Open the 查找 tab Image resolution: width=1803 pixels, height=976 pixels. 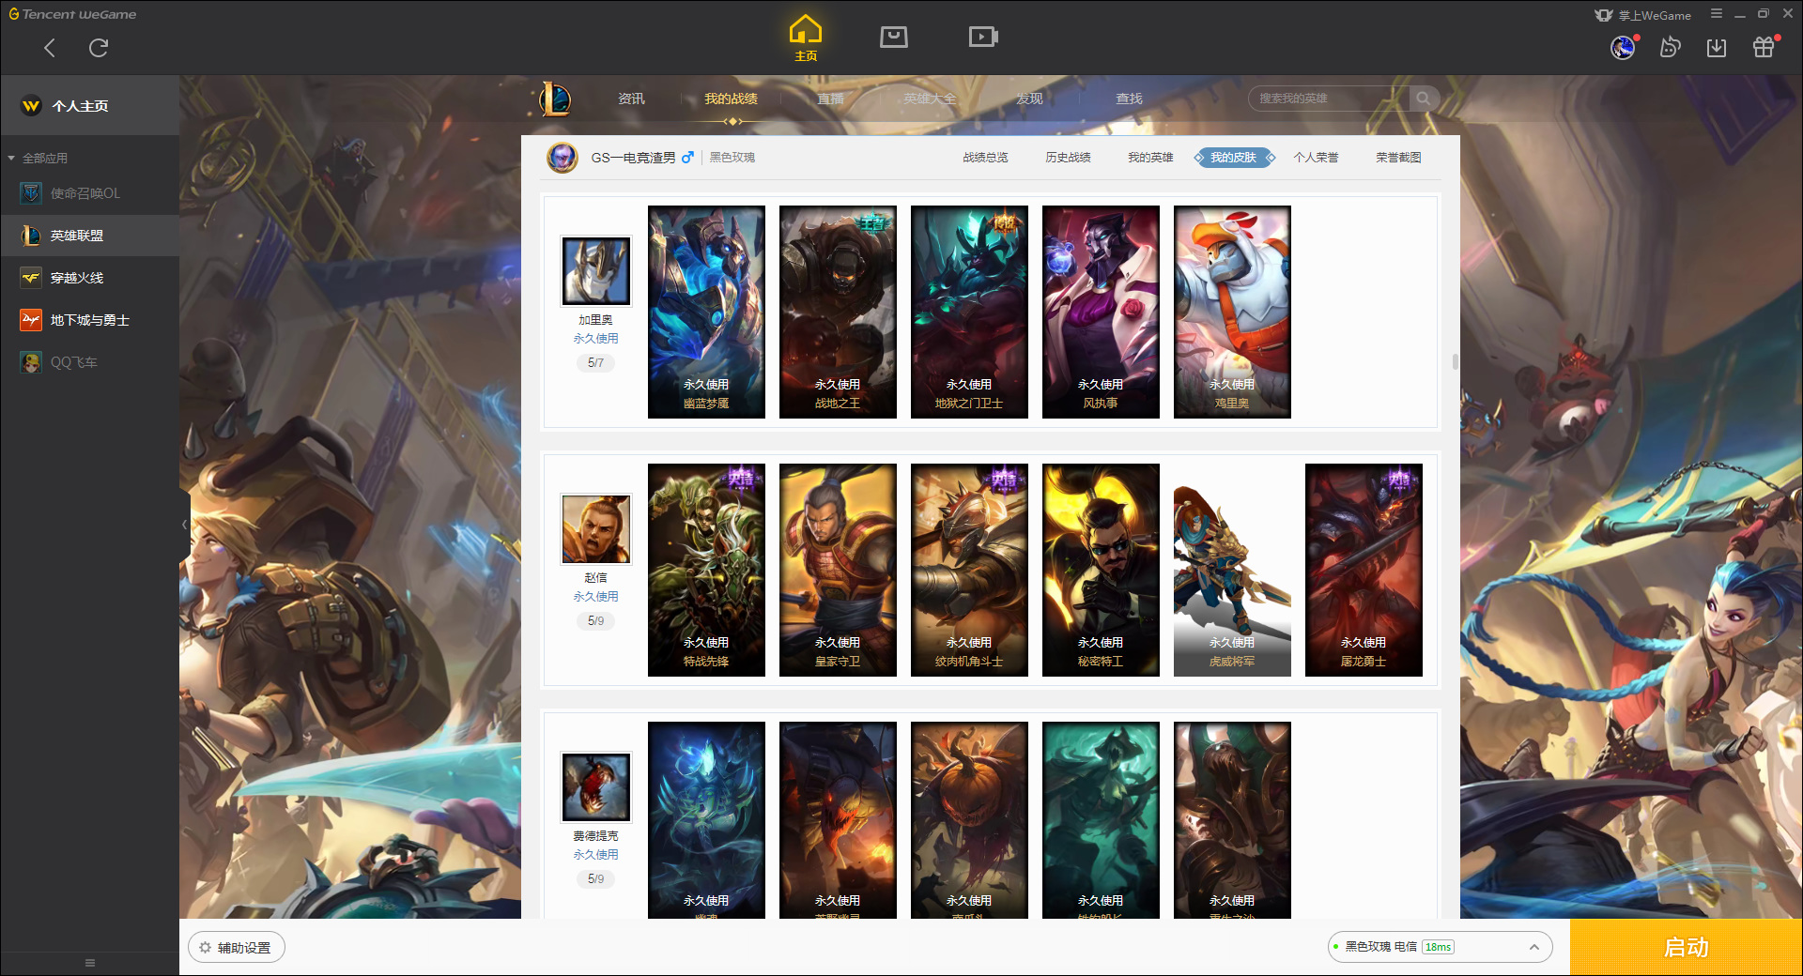click(x=1129, y=99)
